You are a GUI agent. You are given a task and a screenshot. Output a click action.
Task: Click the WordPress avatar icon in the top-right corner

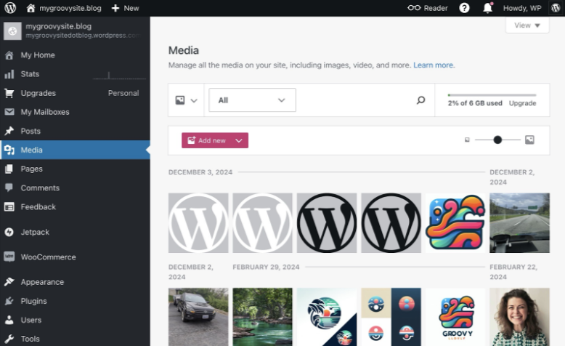[x=556, y=8]
